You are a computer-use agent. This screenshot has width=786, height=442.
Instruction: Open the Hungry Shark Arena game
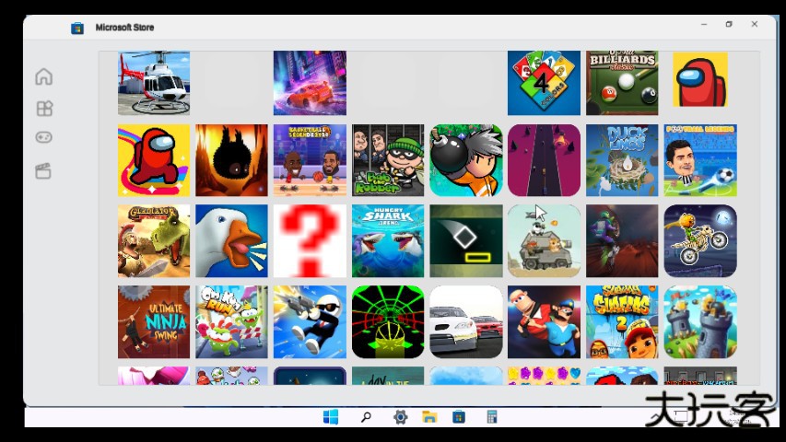click(388, 241)
